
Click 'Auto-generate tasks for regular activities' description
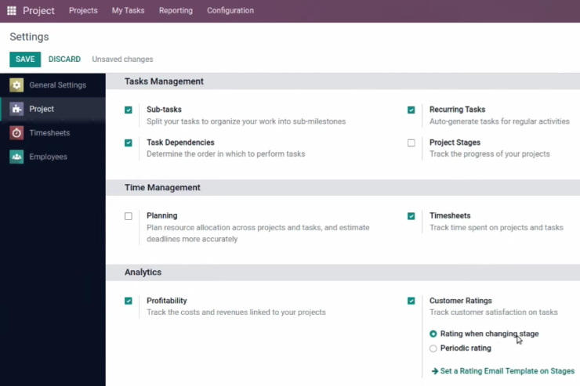499,121
